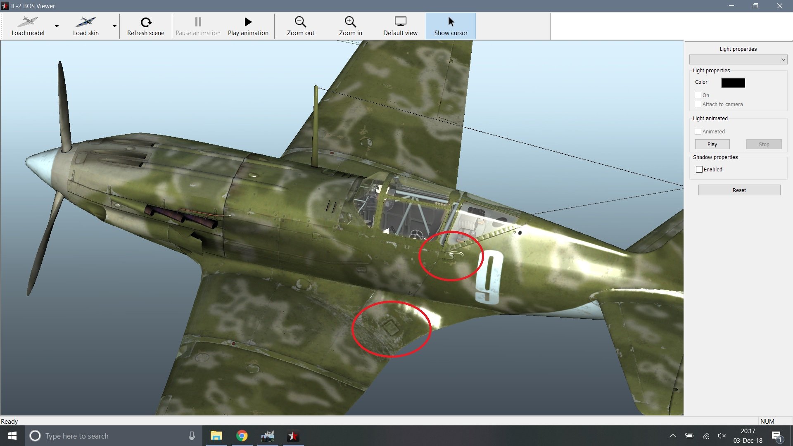Click the Load skin airplane icon
This screenshot has width=793, height=446.
pos(85,22)
